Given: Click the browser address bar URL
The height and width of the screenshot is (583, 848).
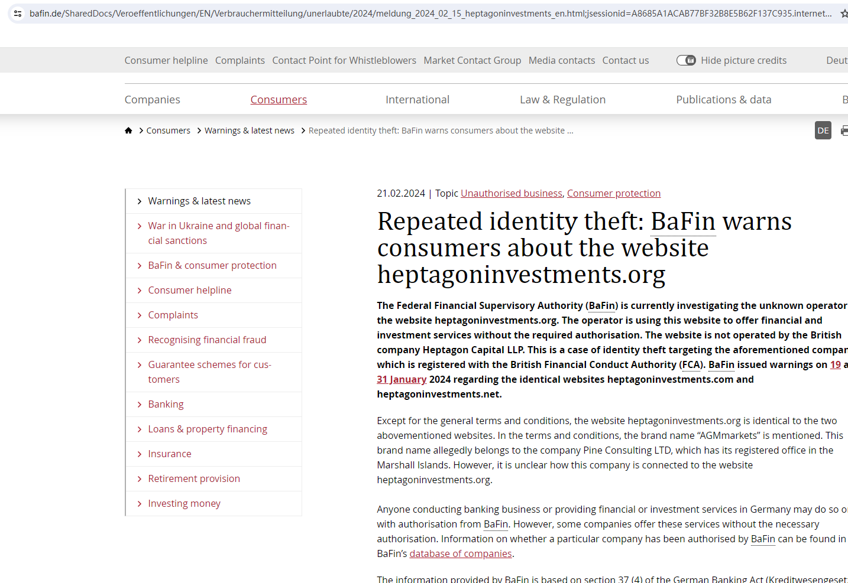Looking at the screenshot, I should pyautogui.click(x=414, y=13).
